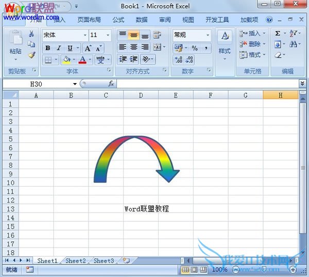Click the Cut scissors icon
Image resolution: width=309 pixels, height=277 pixels.
pos(31,34)
